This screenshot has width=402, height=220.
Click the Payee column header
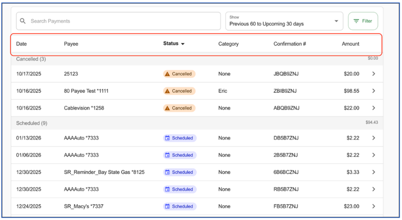coord(71,44)
